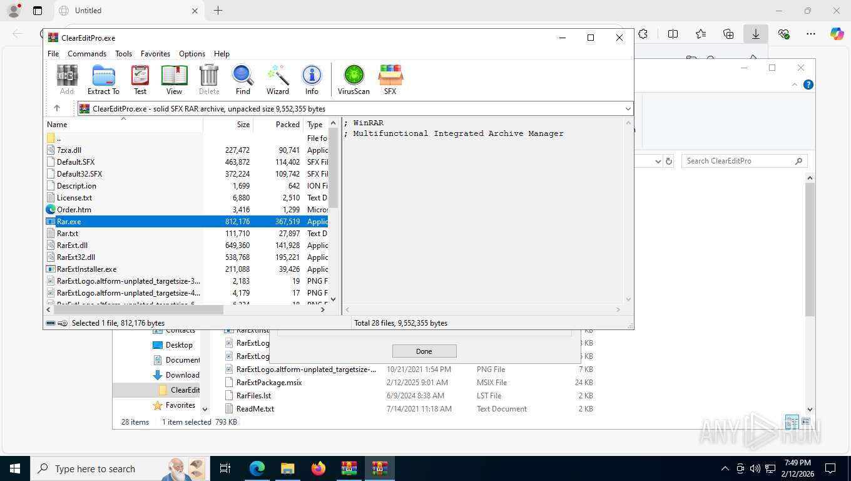Screen dimensions: 851x481
Task: Select the RarExt32.dll file
Action: pos(186,257)
